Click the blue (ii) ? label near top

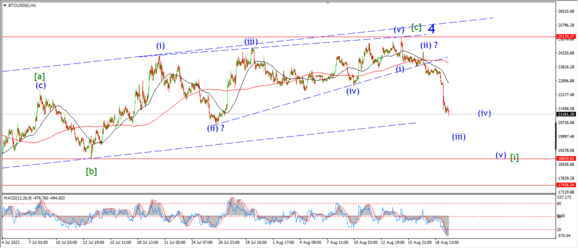(x=430, y=45)
